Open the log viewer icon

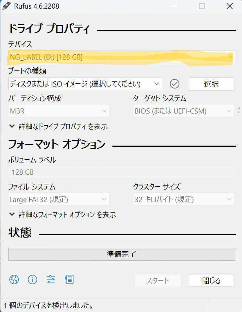(x=69, y=280)
